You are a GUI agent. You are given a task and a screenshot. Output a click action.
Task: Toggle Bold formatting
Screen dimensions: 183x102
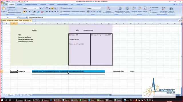[x=24, y=12]
